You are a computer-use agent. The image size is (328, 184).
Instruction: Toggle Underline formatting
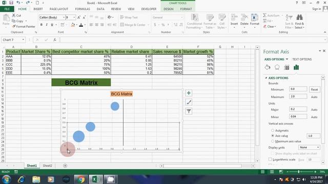pos(52,25)
